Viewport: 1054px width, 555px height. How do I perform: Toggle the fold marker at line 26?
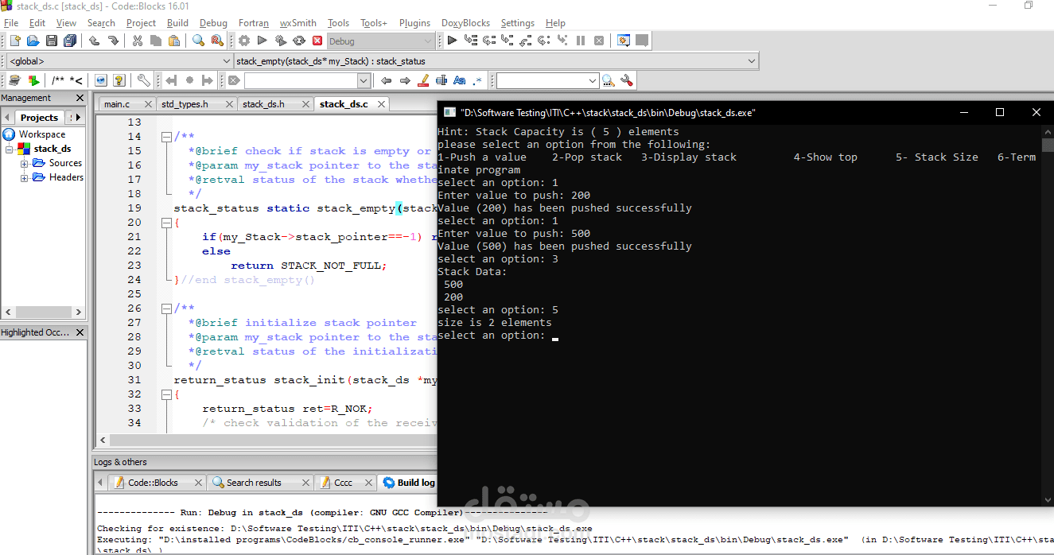pos(166,309)
